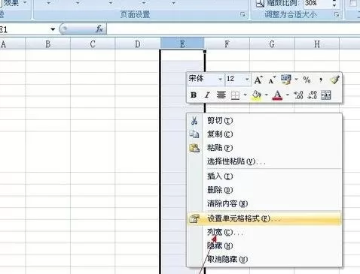Toggle Bold in the mini toolbar

coord(194,95)
